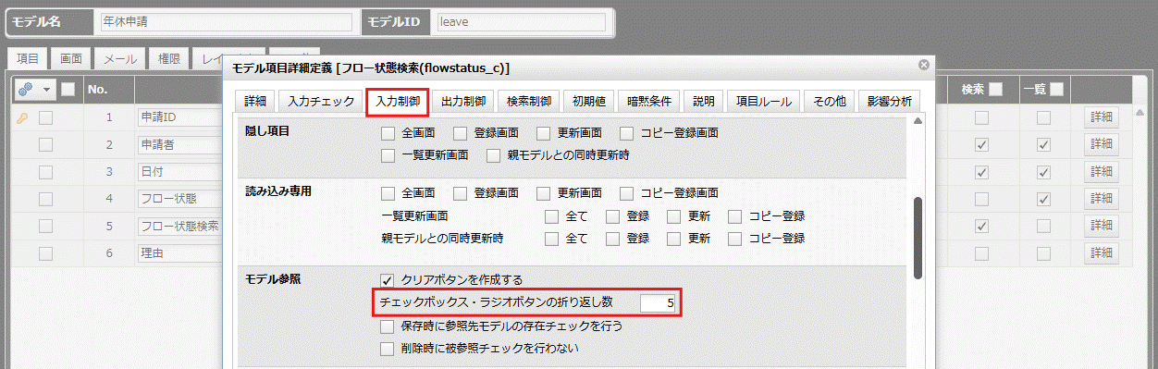This screenshot has height=369, width=1158.
Task: Toggle the 一覧 header checkbox
Action: 1056,90
